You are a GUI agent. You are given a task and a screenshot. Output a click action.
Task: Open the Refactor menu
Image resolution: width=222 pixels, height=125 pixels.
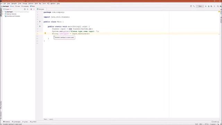[x=31, y=3]
